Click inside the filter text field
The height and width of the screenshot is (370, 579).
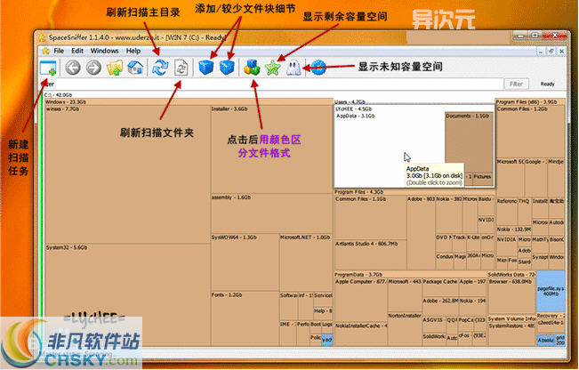267,84
